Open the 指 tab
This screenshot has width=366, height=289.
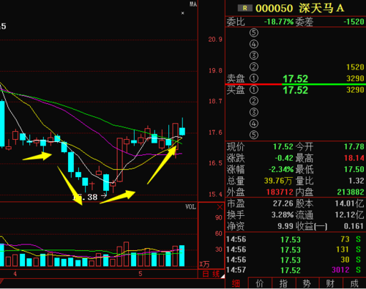(283, 283)
